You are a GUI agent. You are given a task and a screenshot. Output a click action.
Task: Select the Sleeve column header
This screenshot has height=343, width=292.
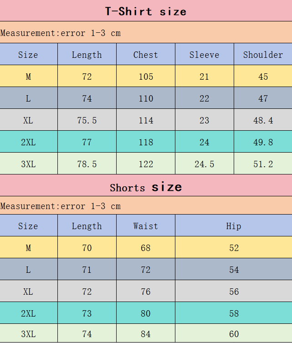tap(204, 55)
